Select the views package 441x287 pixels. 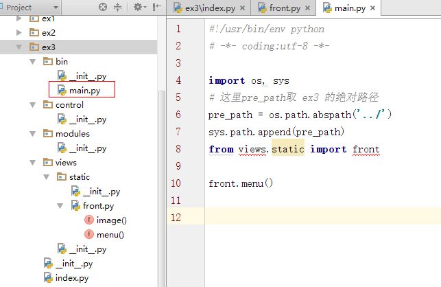click(66, 163)
